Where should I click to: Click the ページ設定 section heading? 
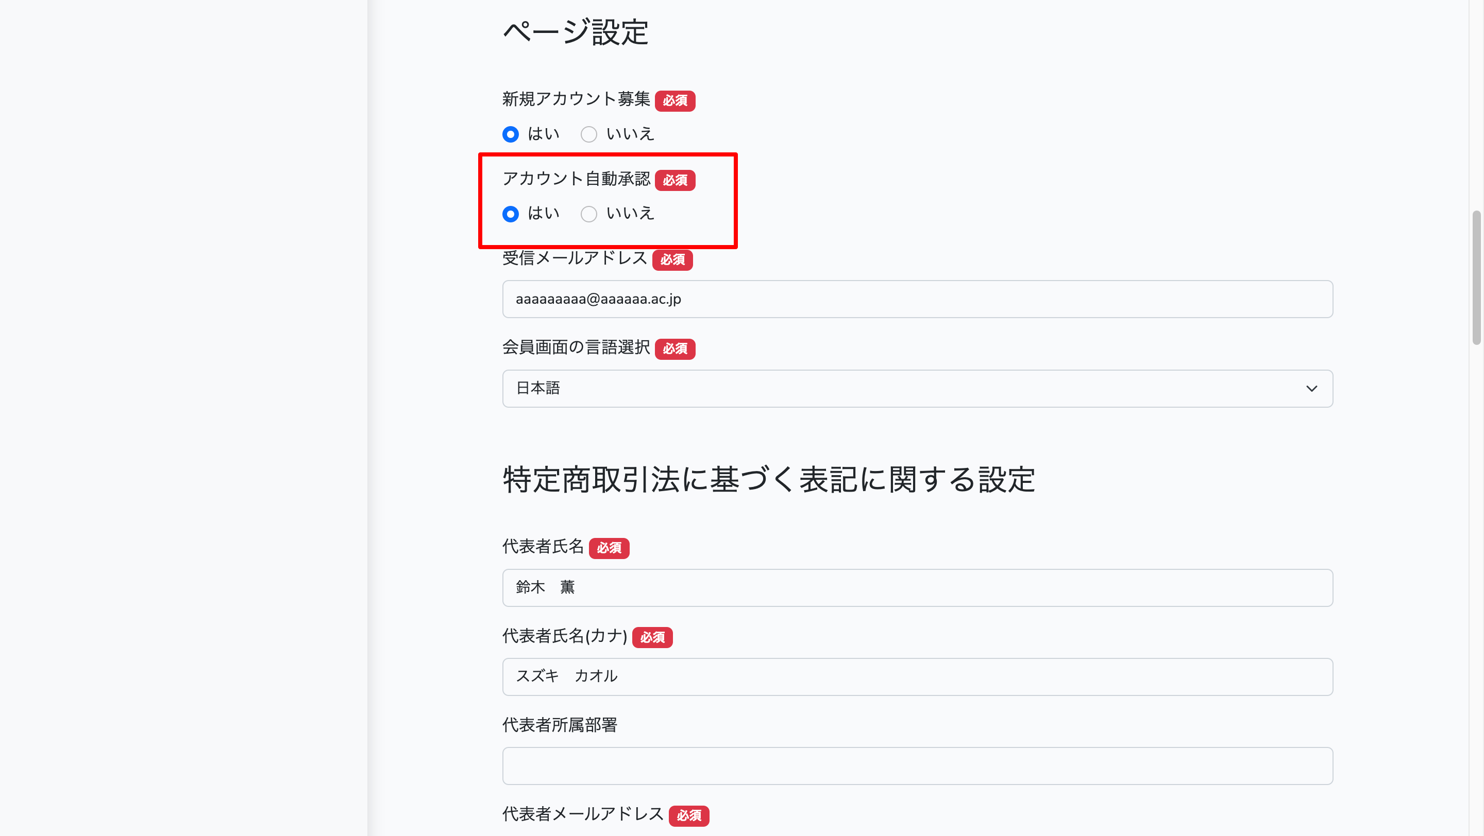tap(576, 32)
